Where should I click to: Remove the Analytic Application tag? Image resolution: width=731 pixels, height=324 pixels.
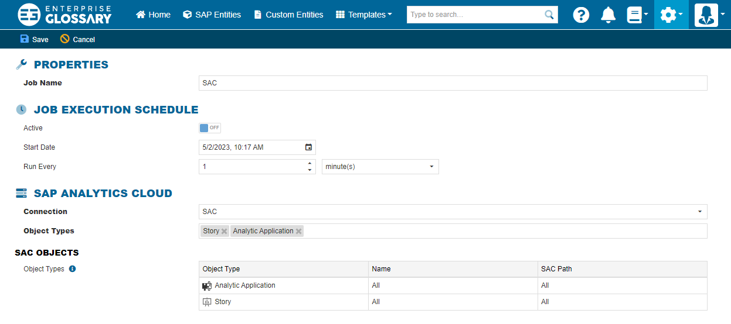point(299,232)
